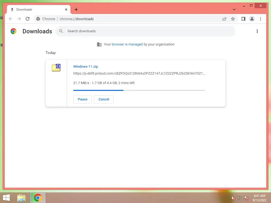Image resolution: width=271 pixels, height=203 pixels.
Task: Expand the tab search chevron
Action: (234, 10)
